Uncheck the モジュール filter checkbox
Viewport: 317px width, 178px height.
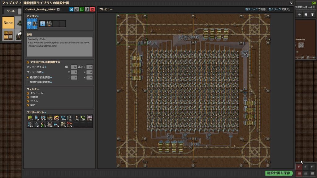(28, 93)
